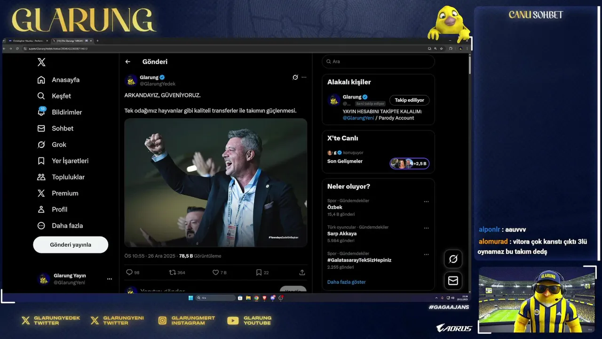
Task: Go to Anasayfa in sidebar
Action: 59,80
